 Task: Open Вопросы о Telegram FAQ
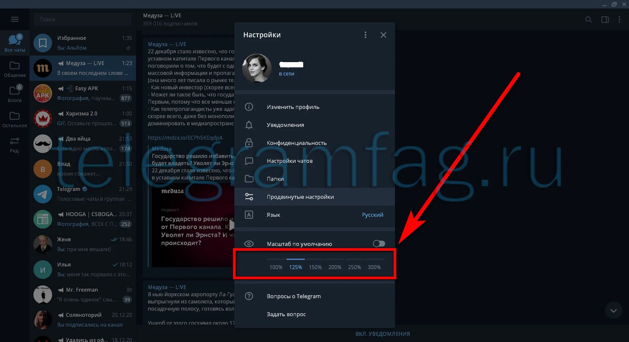pyautogui.click(x=315, y=296)
